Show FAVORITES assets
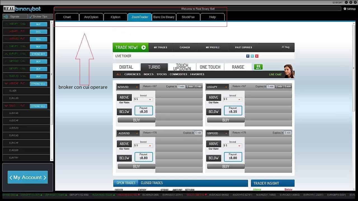Image resolution: width=358 pixels, height=201 pixels. [x=197, y=74]
